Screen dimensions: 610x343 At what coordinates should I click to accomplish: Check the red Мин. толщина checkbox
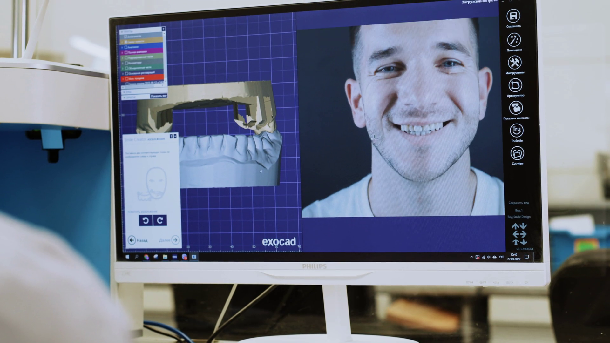pyautogui.click(x=127, y=78)
